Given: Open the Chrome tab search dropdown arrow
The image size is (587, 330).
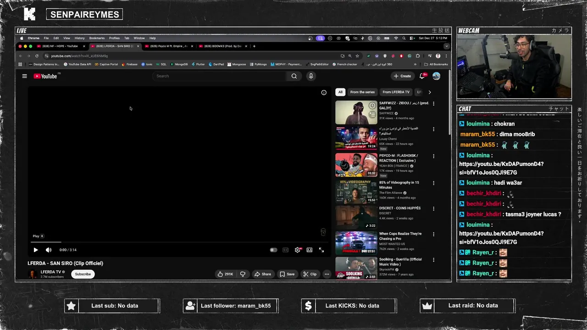Looking at the screenshot, I should 446,46.
